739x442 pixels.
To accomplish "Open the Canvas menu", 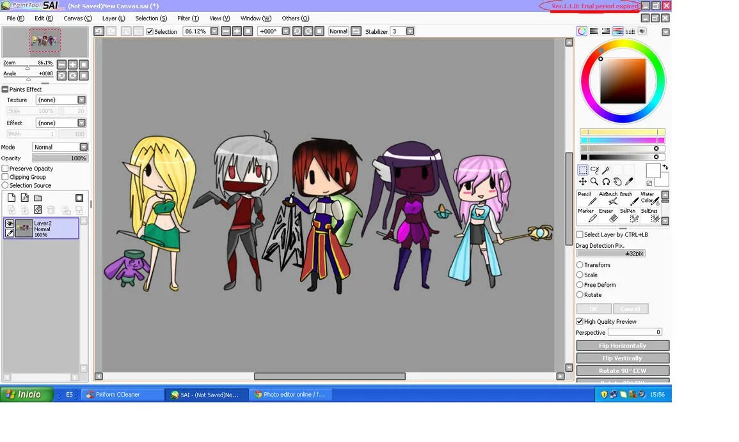I will pos(78,19).
